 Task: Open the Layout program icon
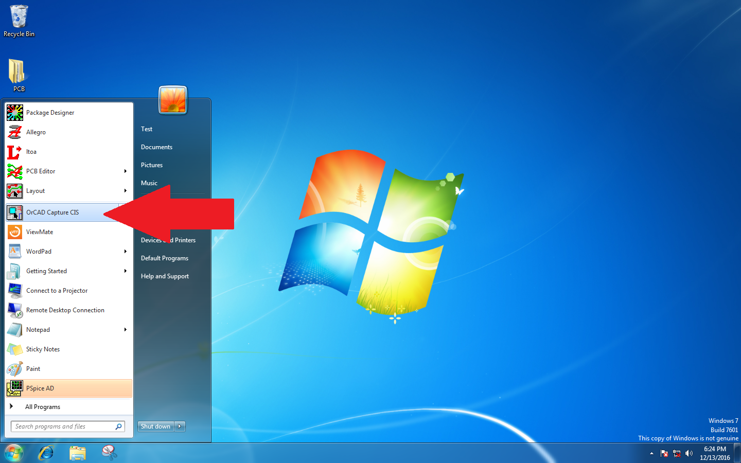(15, 191)
